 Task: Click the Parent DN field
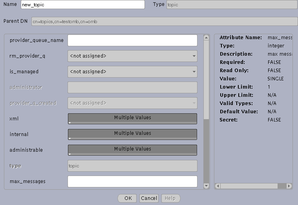coord(164,22)
